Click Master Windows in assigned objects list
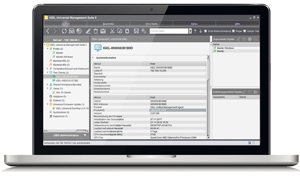 pos(225,48)
